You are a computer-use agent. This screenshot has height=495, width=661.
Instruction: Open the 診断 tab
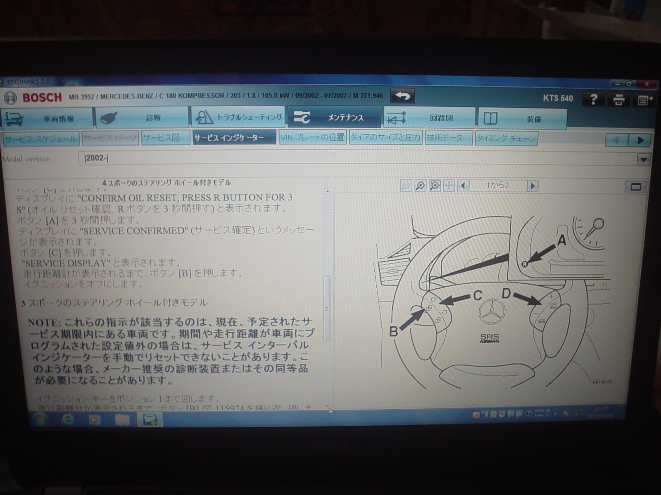pos(142,118)
